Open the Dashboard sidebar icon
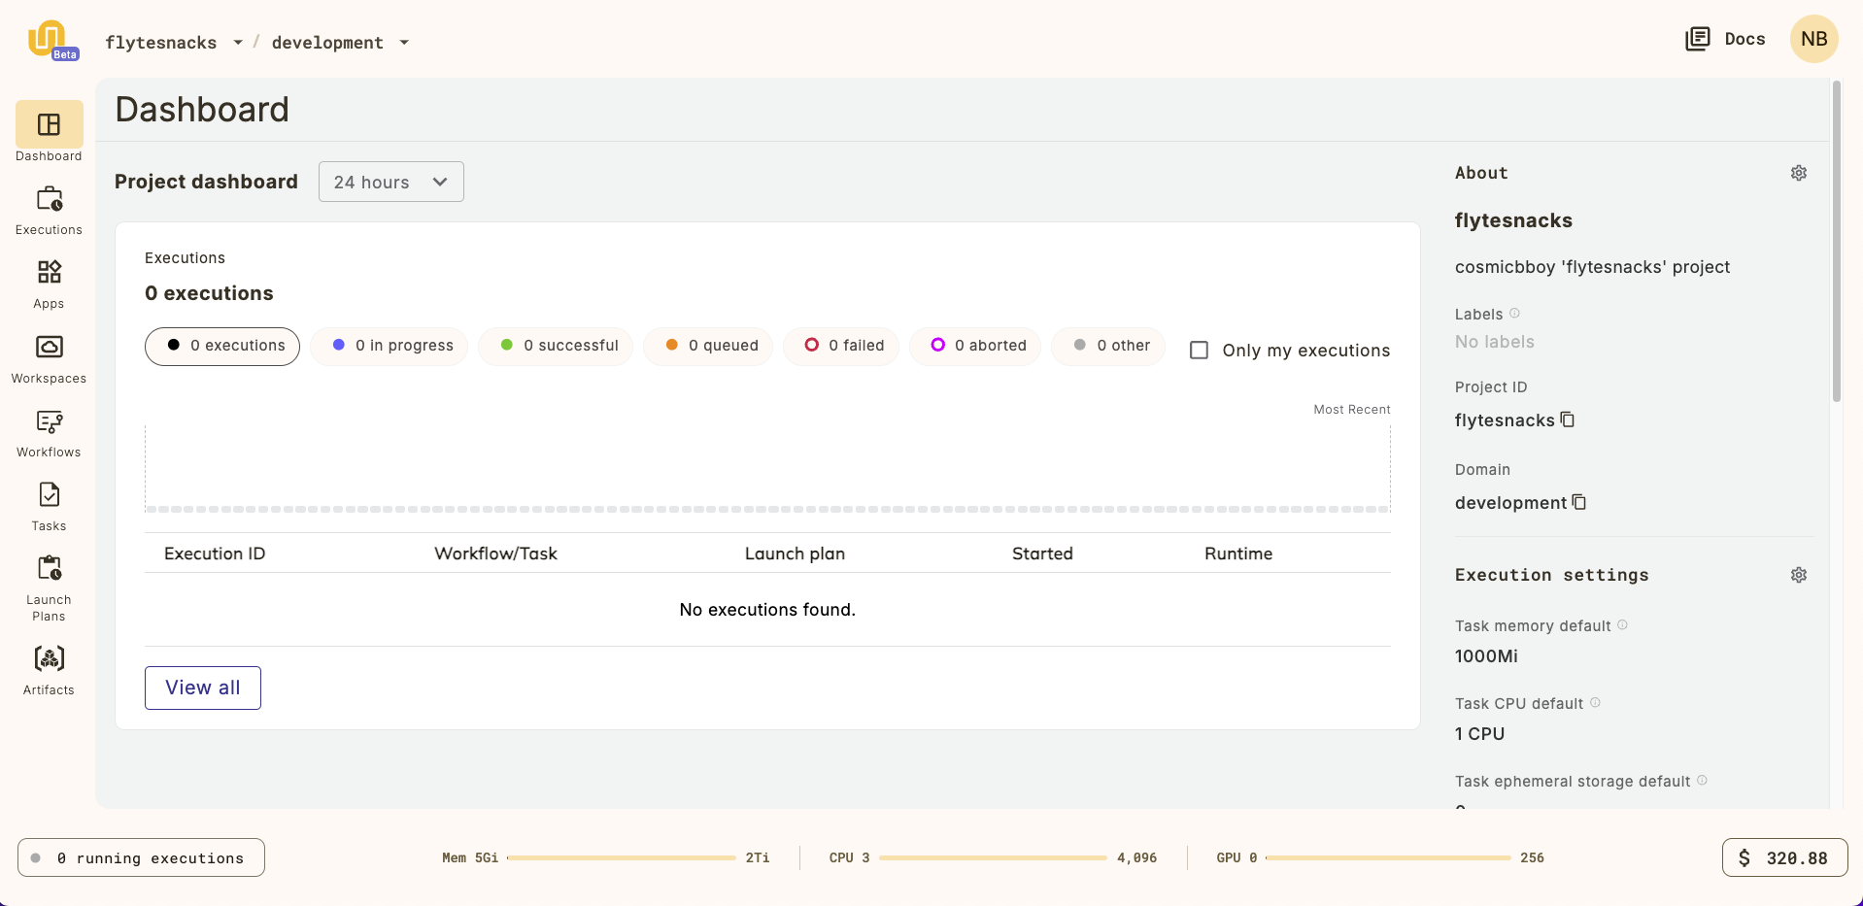 (49, 124)
